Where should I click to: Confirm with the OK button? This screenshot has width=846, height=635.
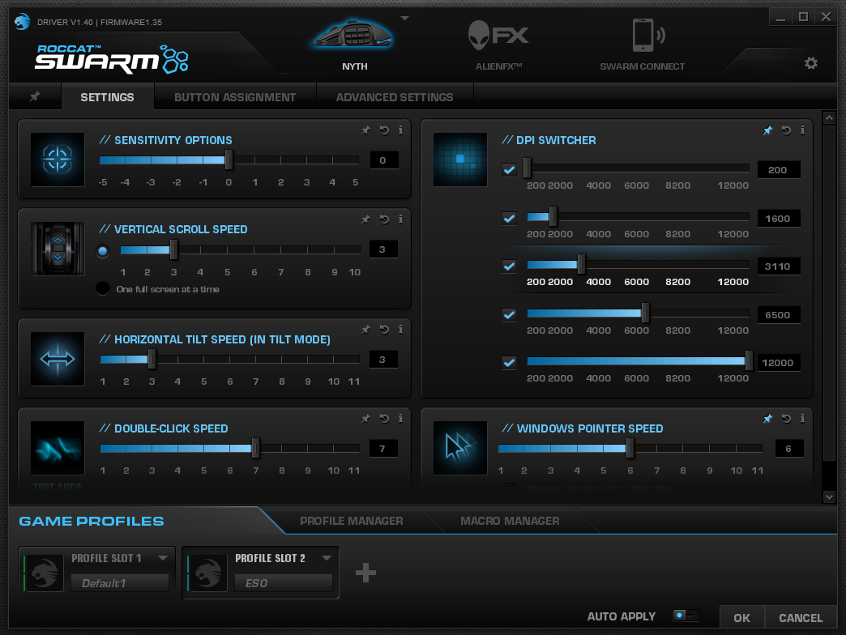pos(741,618)
